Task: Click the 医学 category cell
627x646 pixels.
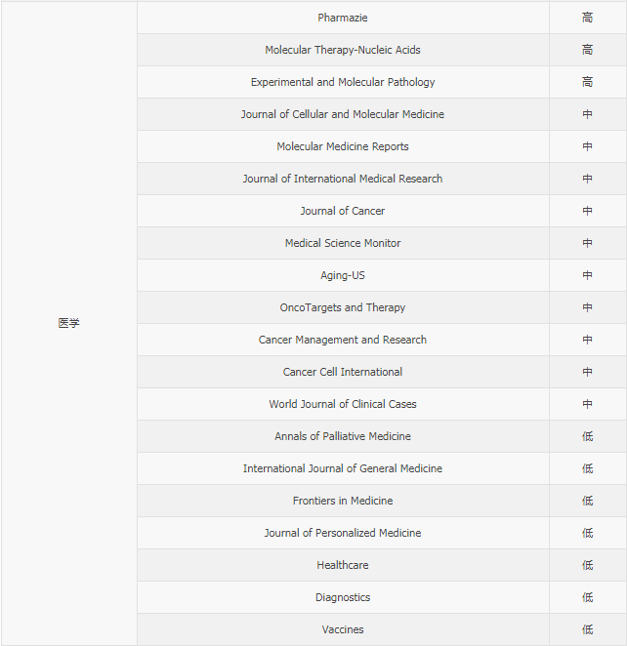Action: (68, 323)
